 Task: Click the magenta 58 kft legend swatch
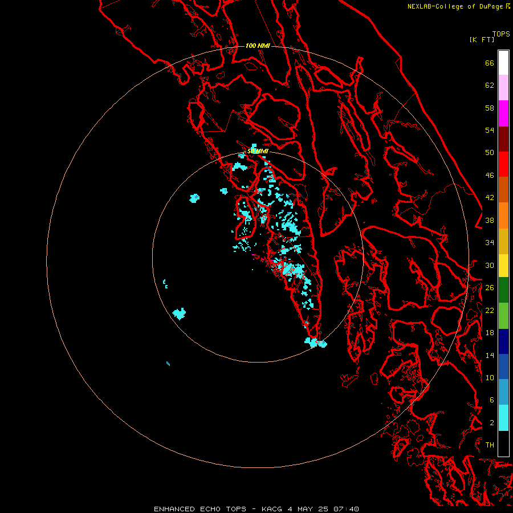pos(503,113)
